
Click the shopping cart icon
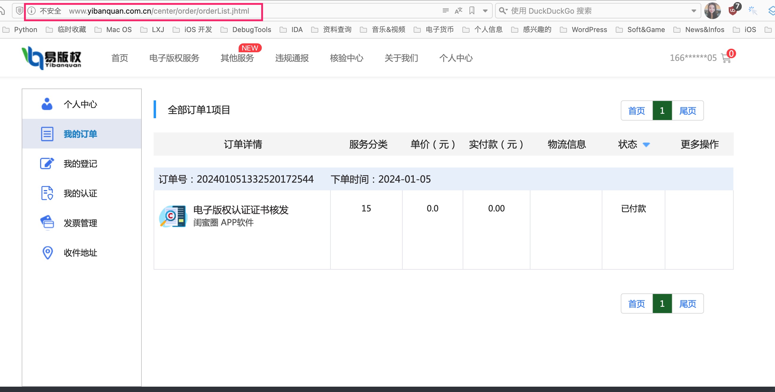pos(726,58)
